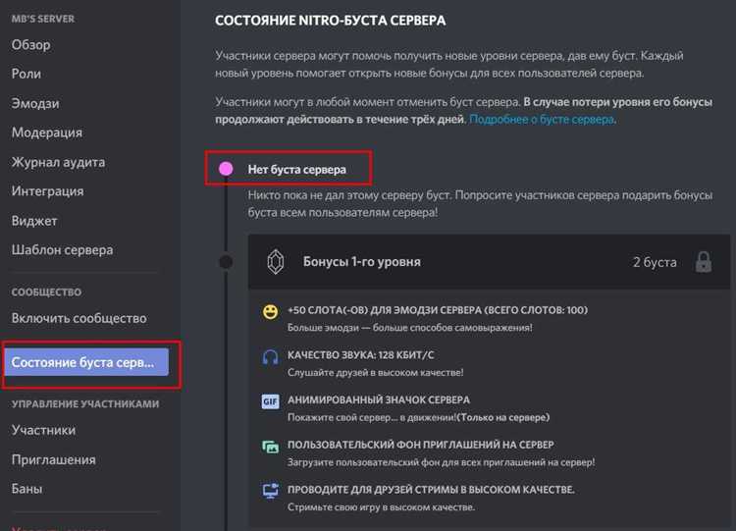Click the dark level 1 timeline dot
Screen dimensions: 736x531
(226, 262)
